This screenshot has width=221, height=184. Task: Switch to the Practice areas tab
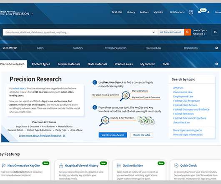coord(123,64)
